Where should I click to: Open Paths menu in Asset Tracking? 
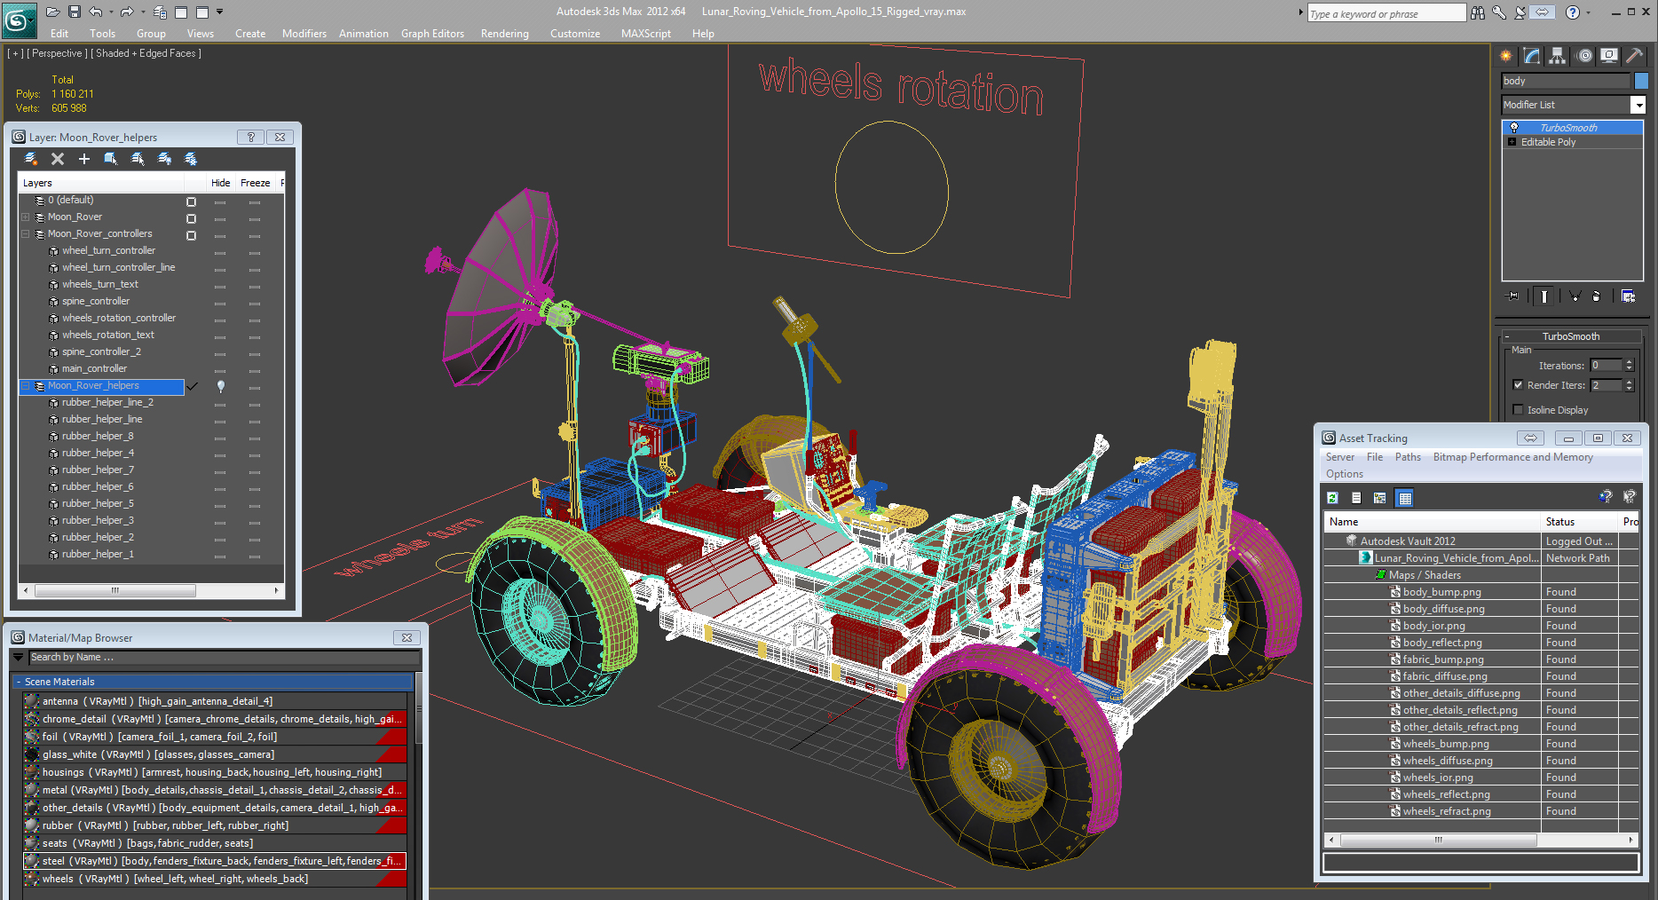(1408, 457)
